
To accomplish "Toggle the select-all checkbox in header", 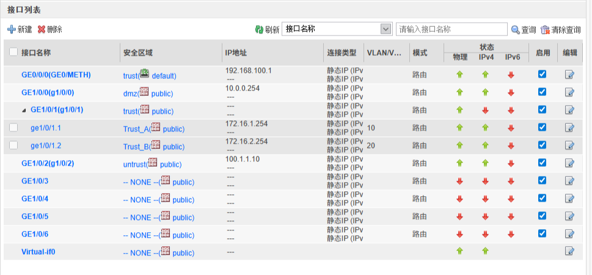I will (13, 52).
